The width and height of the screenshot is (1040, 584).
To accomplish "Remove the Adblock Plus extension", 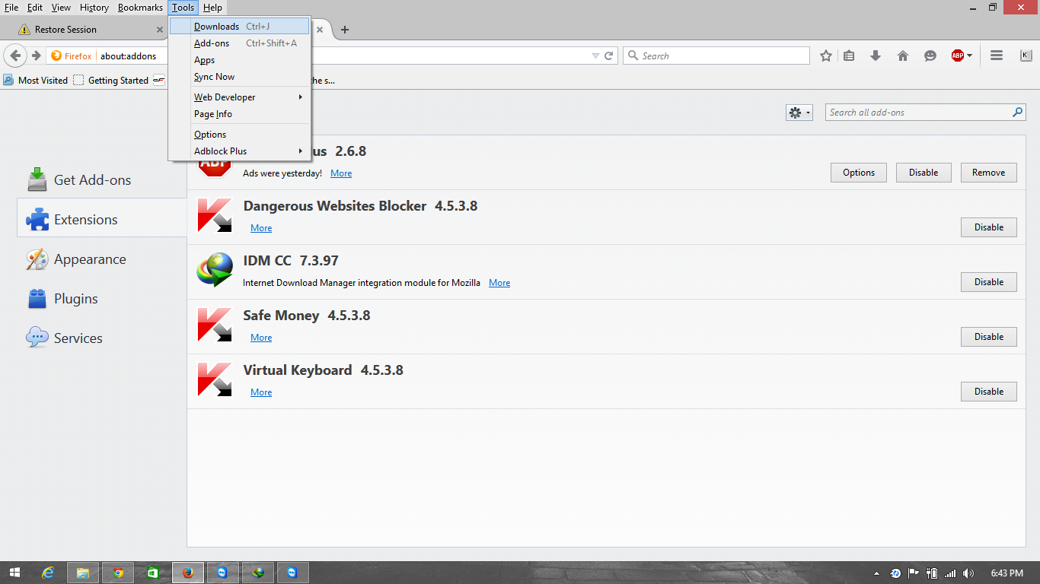I will click(x=988, y=173).
